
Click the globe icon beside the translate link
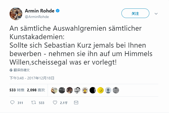pyautogui.click(x=11, y=70)
